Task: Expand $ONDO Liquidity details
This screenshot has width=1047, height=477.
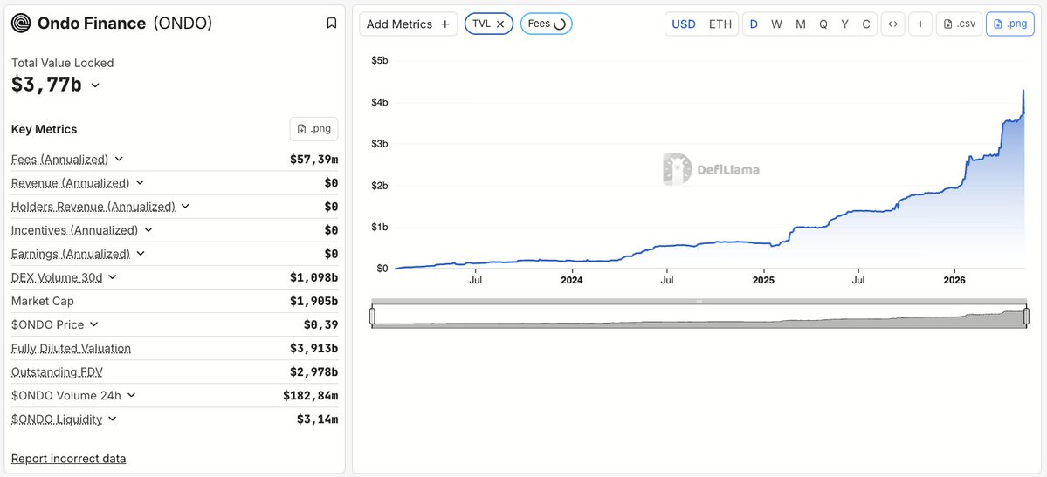Action: coord(112,419)
